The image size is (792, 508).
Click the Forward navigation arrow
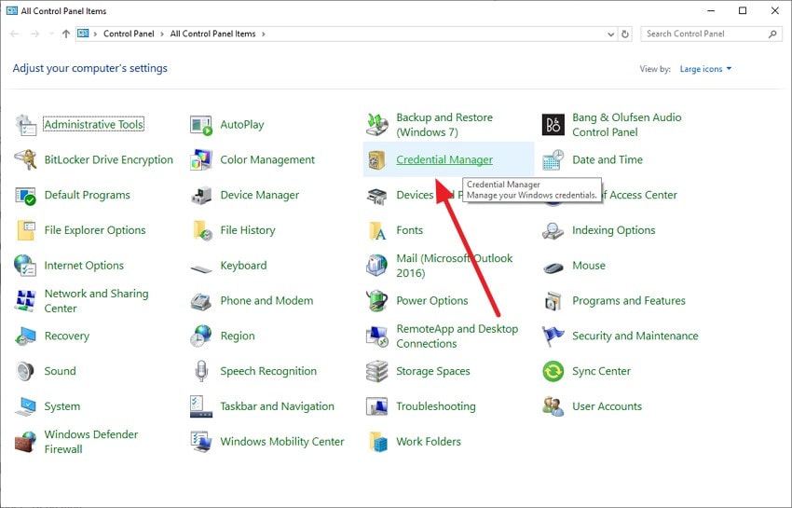click(x=34, y=34)
